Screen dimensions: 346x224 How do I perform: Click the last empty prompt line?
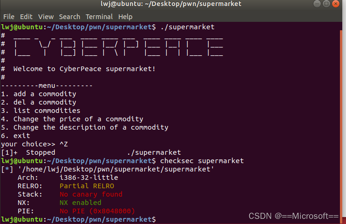78,219
